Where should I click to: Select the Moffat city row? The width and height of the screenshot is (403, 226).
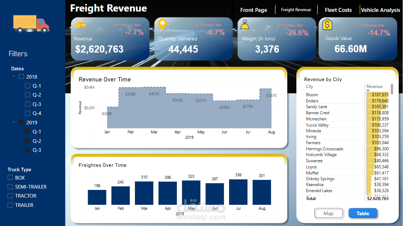[x=347, y=173]
